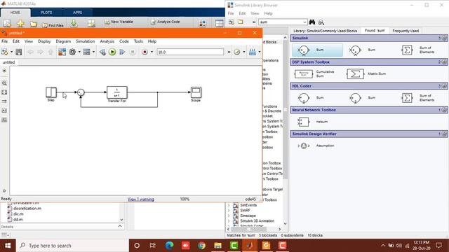Click the Record simulation data icon
This screenshot has height=252, width=449.
coord(145,52)
